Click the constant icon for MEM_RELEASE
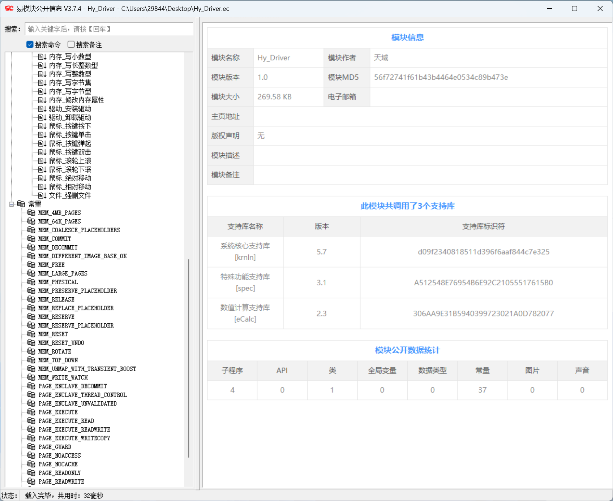613x501 pixels. 31,299
